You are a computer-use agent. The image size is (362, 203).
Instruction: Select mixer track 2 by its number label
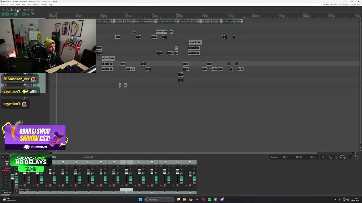37,193
